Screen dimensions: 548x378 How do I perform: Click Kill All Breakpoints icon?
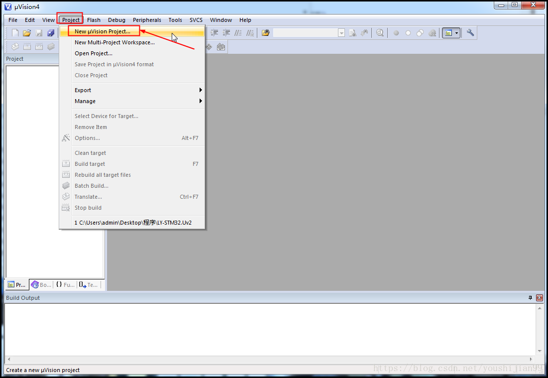tap(433, 33)
